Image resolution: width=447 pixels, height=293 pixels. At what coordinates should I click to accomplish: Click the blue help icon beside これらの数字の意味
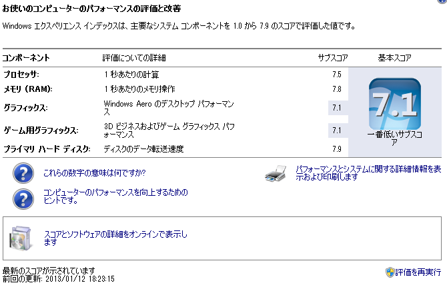pyautogui.click(x=23, y=173)
